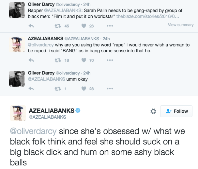
Task: Reply to AZEALIABANKS's tweet about the word "rape"
Action: coord(32,60)
